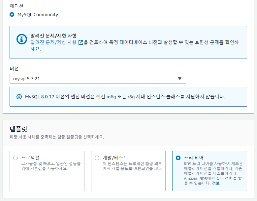
Task: Click the 해당 사용 사례를 충족하는 subtitle text
Action: [x=57, y=137]
